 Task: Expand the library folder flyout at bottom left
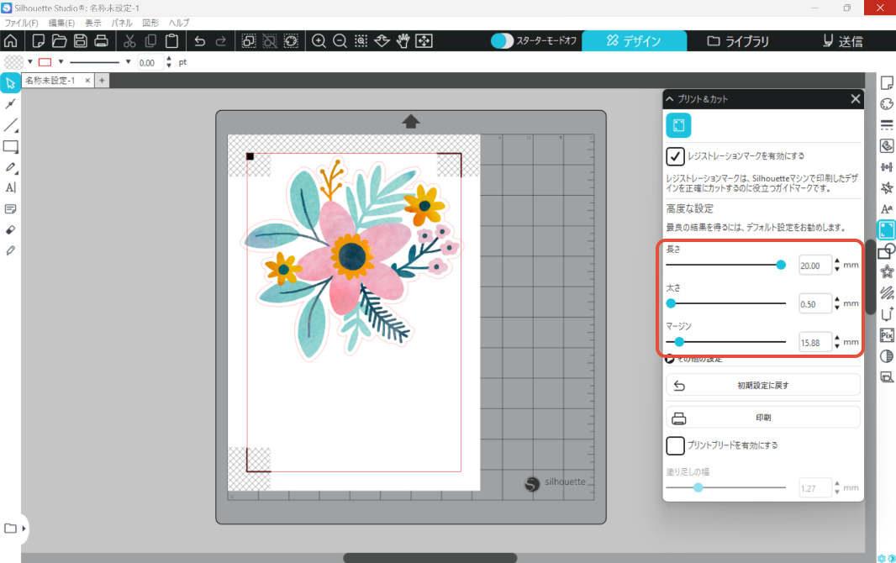point(24,529)
